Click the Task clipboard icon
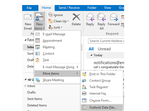The width and height of the screenshot is (149, 111). [38, 60]
